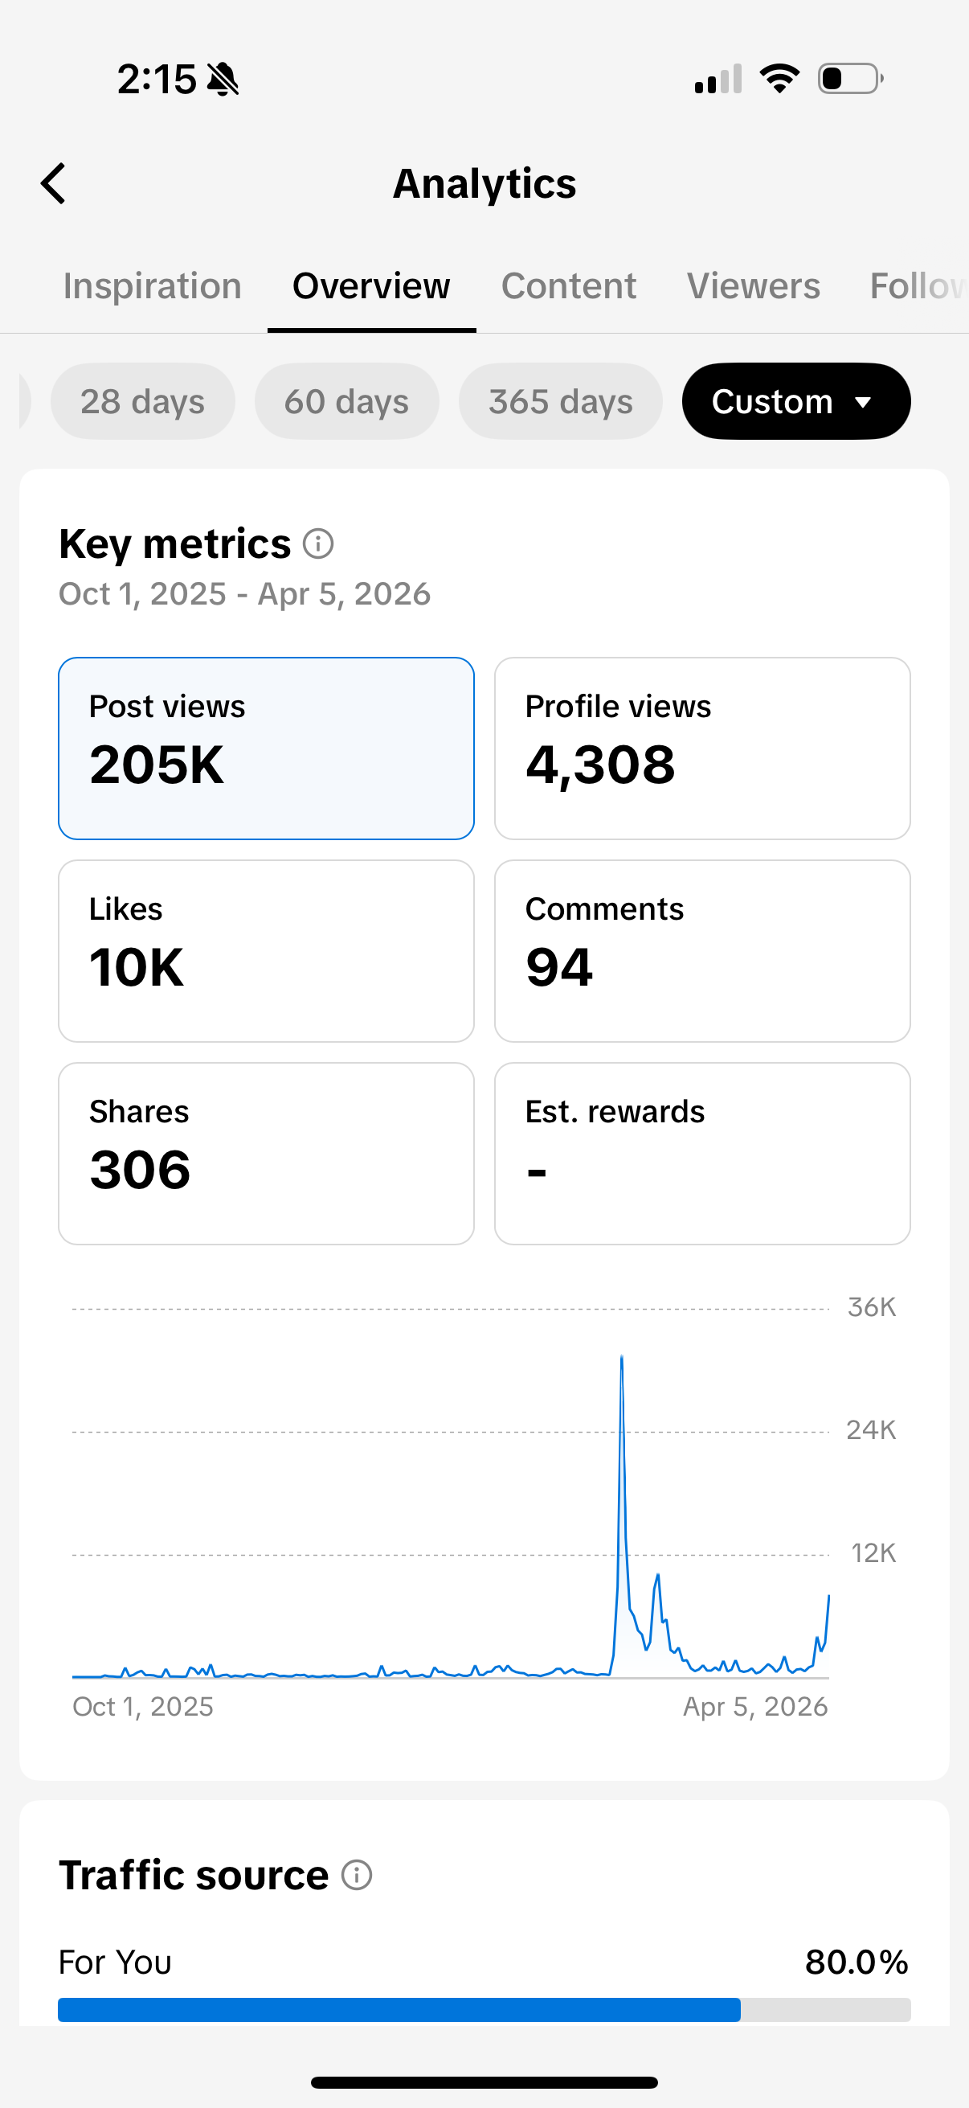The image size is (969, 2108).
Task: Tap the For You traffic progress bar
Action: coord(484,2010)
